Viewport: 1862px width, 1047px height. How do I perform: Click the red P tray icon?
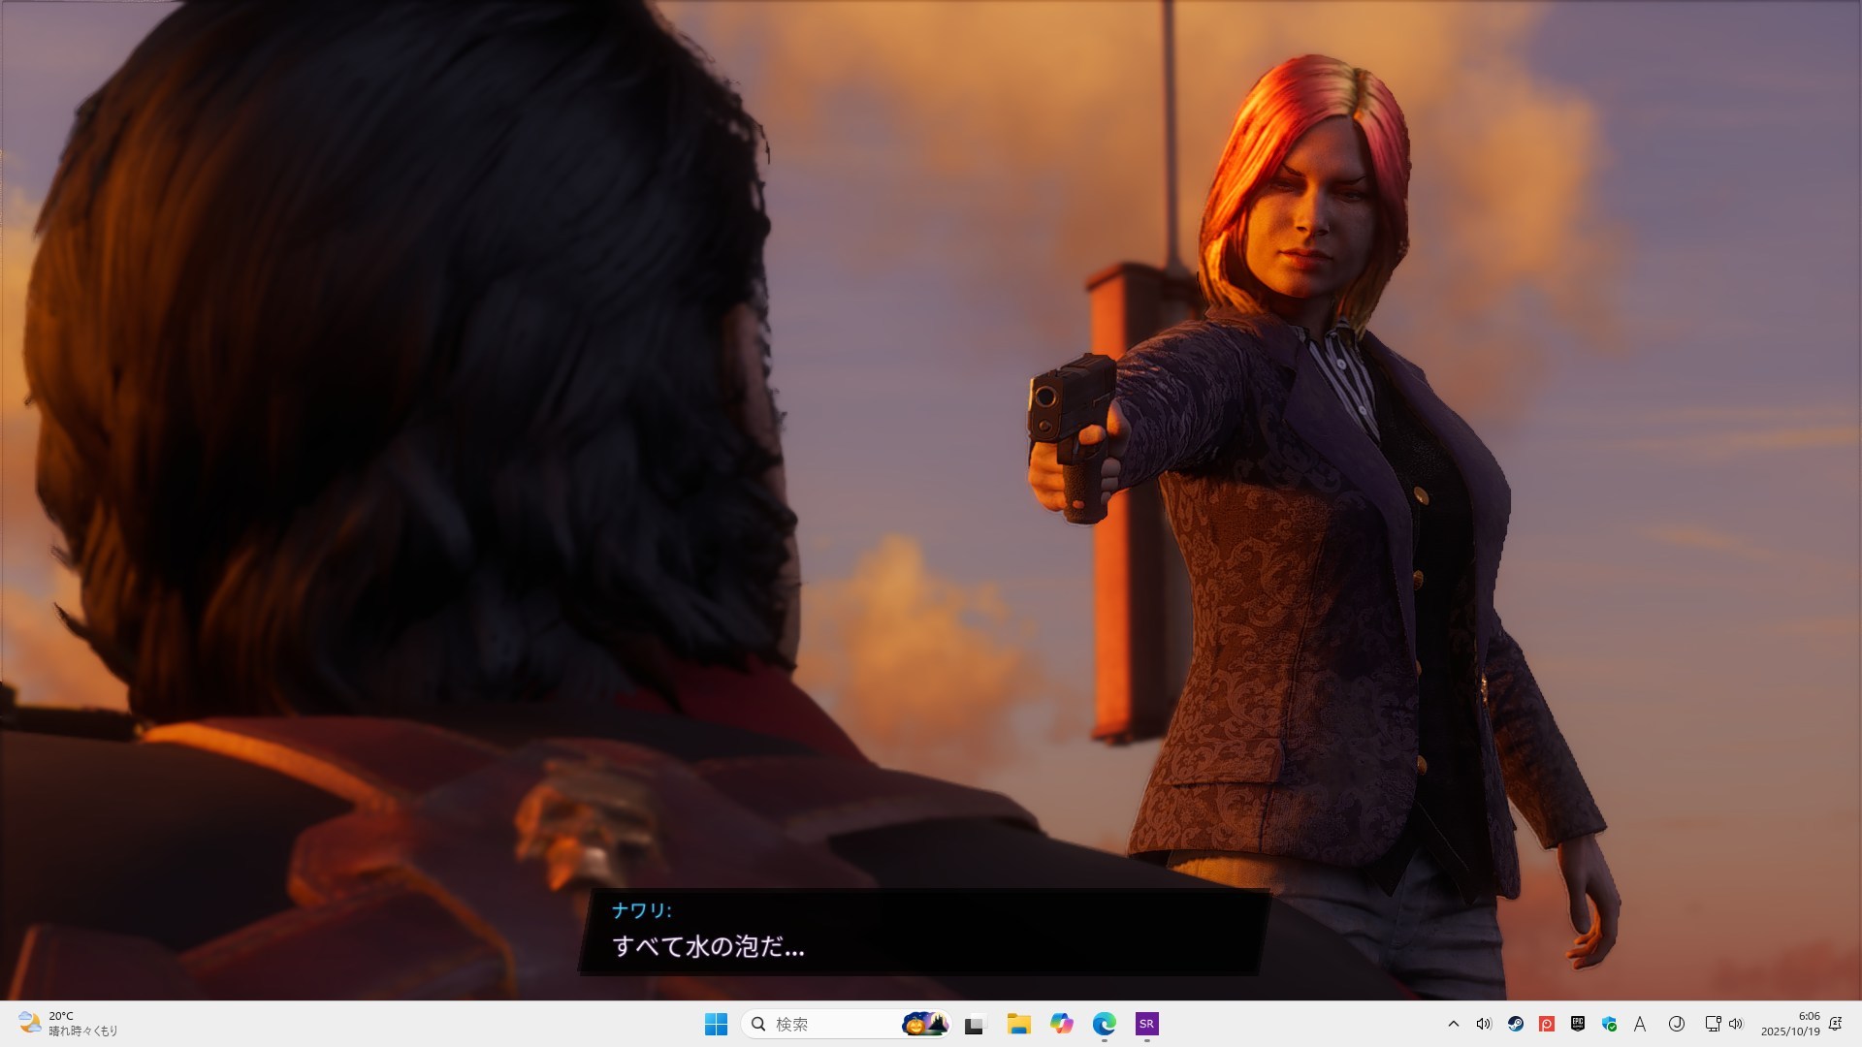1547,1024
